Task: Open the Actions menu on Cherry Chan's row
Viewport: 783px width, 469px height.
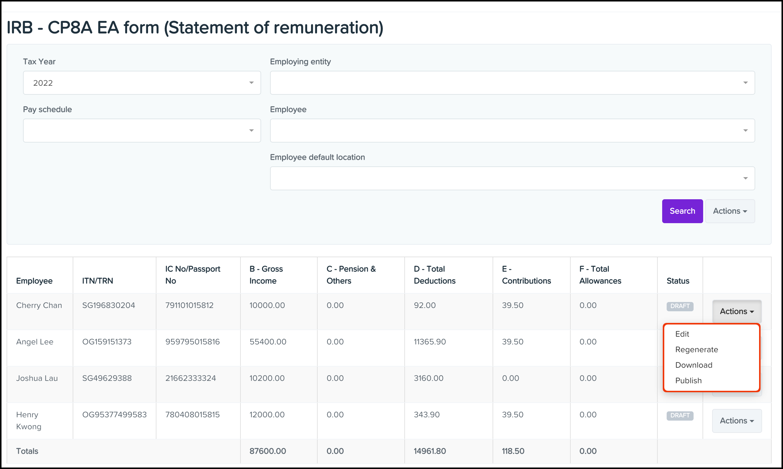Action: point(737,311)
